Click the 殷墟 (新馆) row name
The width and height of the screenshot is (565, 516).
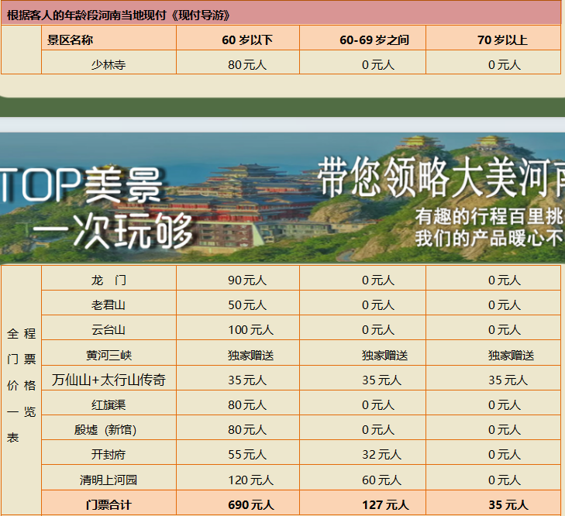pos(105,429)
